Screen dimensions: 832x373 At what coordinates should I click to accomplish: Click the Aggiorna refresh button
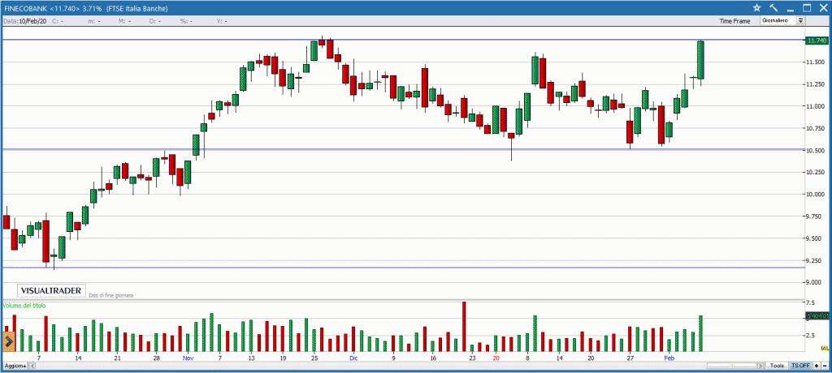(15, 366)
